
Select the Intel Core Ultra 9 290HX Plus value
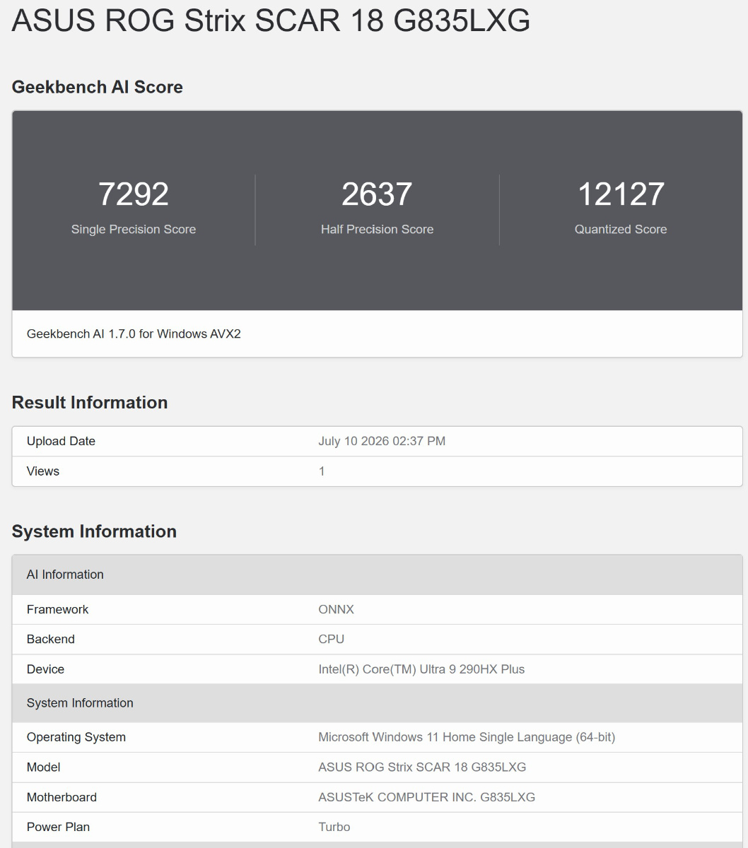[x=421, y=669]
